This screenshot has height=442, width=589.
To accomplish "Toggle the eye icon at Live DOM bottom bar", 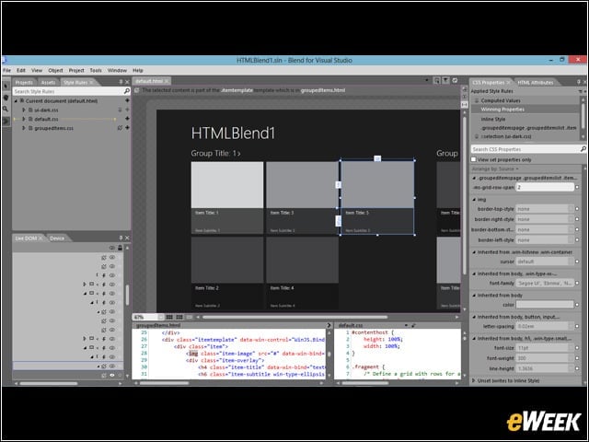I will click(x=112, y=375).
